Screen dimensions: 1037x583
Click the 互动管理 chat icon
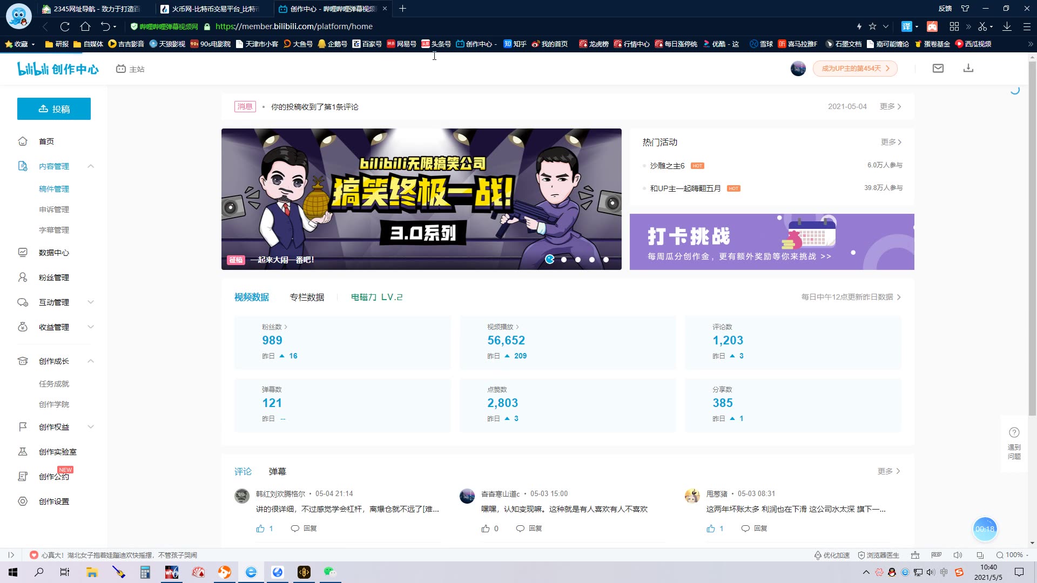click(x=23, y=302)
